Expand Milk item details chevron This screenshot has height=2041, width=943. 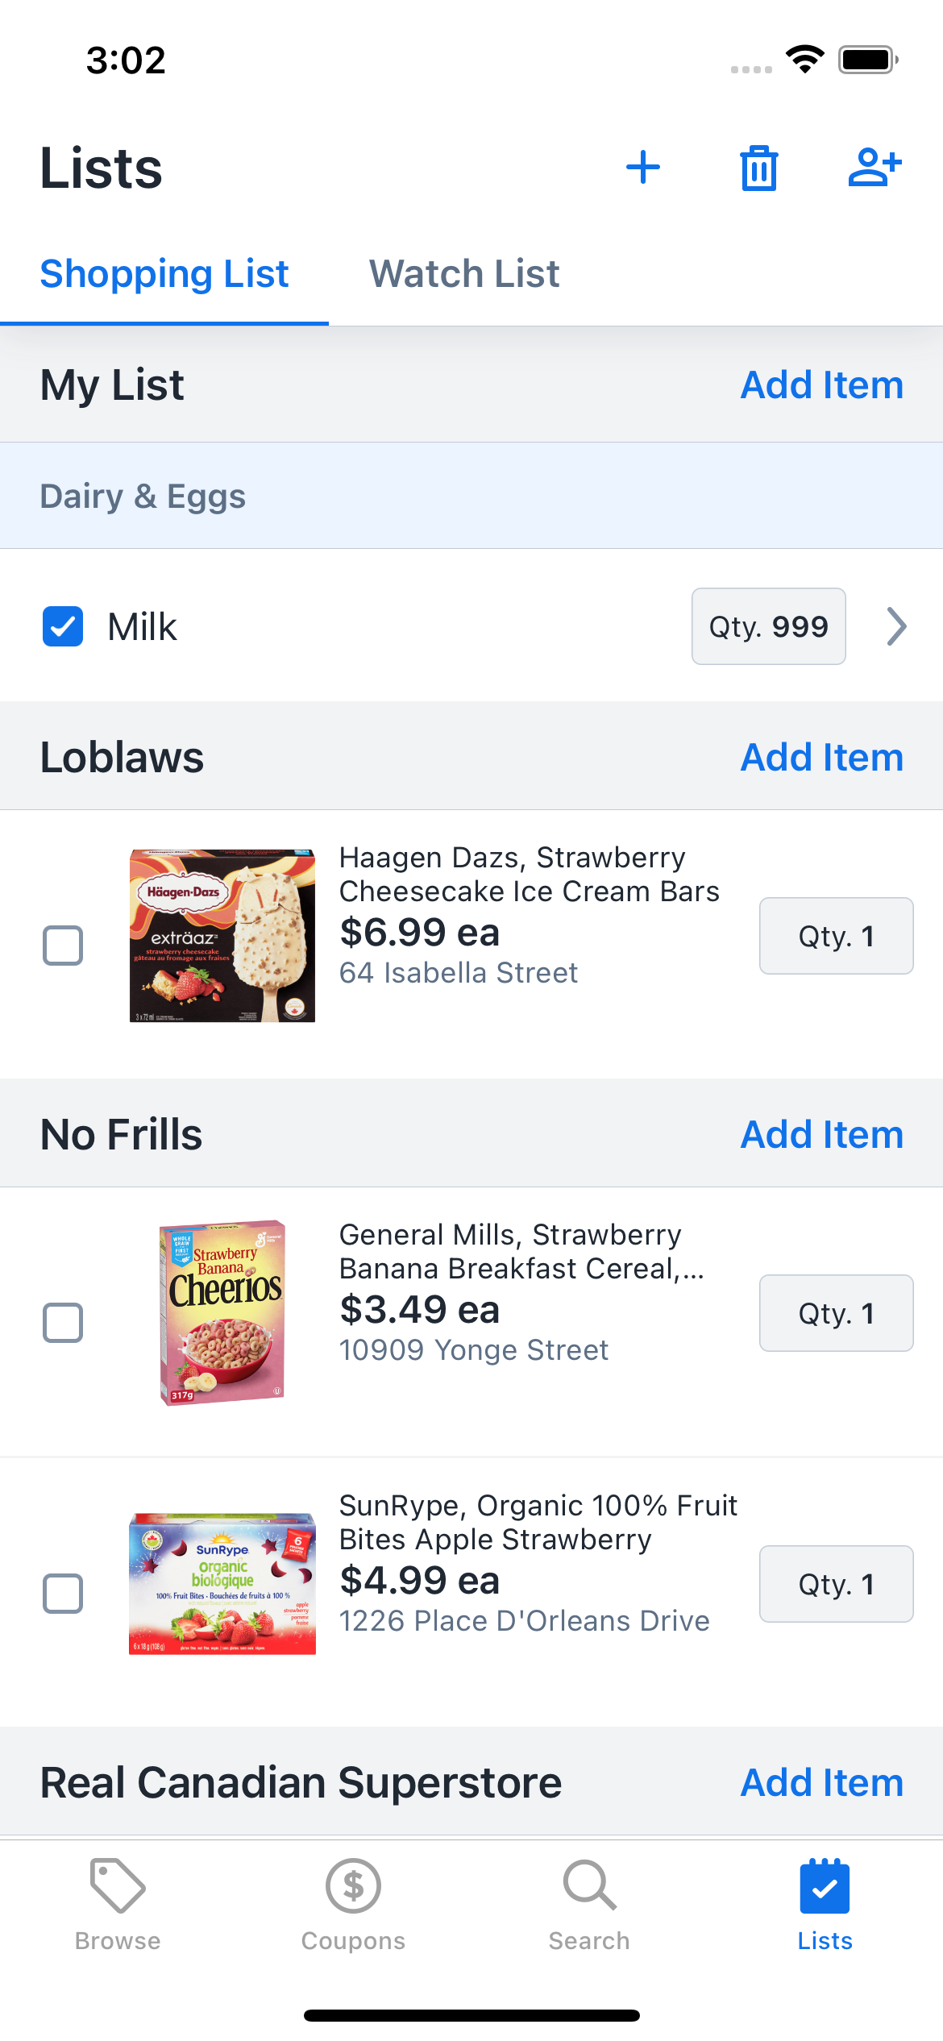point(896,626)
